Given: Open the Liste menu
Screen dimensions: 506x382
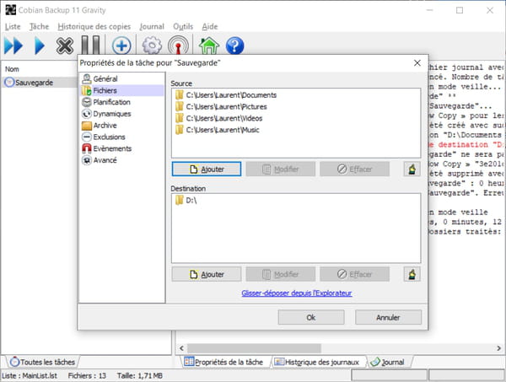Looking at the screenshot, I should (13, 26).
